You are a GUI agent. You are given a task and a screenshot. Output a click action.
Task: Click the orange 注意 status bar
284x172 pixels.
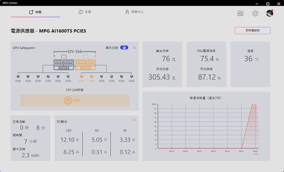(75, 100)
